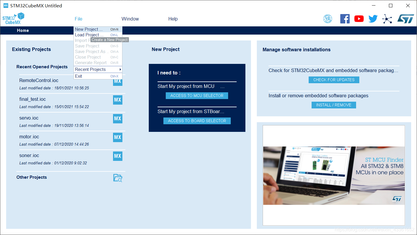This screenshot has height=235, width=417.
Task: Expand the Recent Projects submenu
Action: (x=98, y=69)
